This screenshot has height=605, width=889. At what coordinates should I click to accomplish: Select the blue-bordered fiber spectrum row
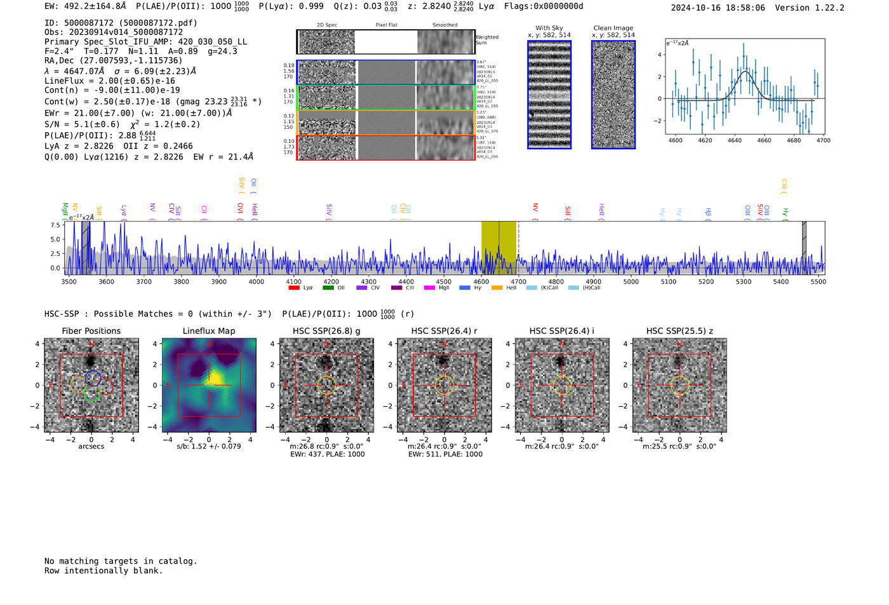(x=386, y=72)
